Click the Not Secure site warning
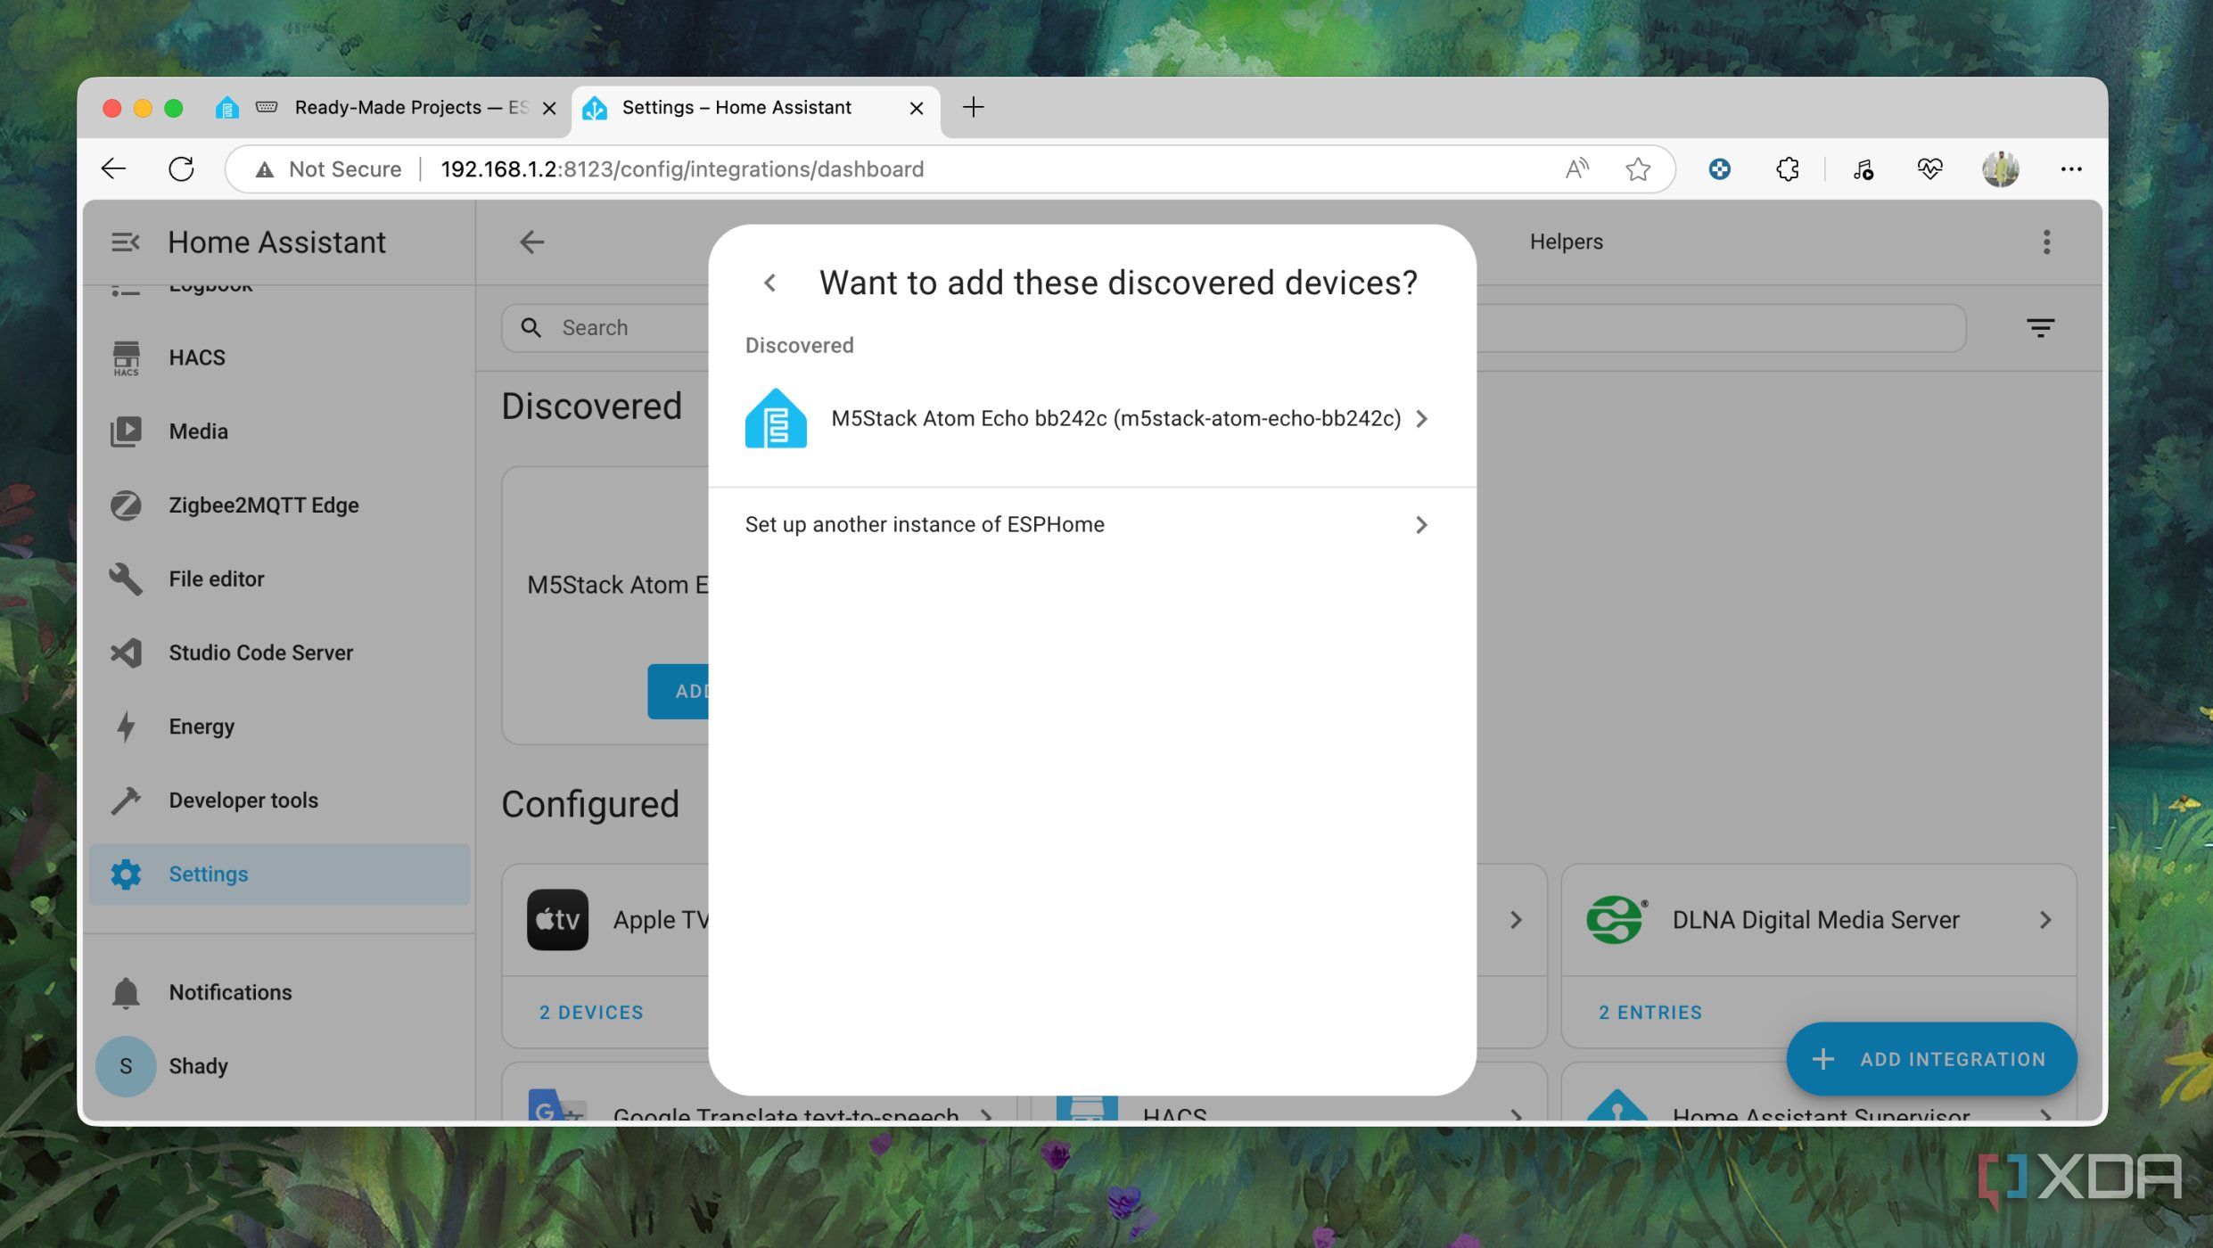The height and width of the screenshot is (1248, 2213). (x=328, y=169)
